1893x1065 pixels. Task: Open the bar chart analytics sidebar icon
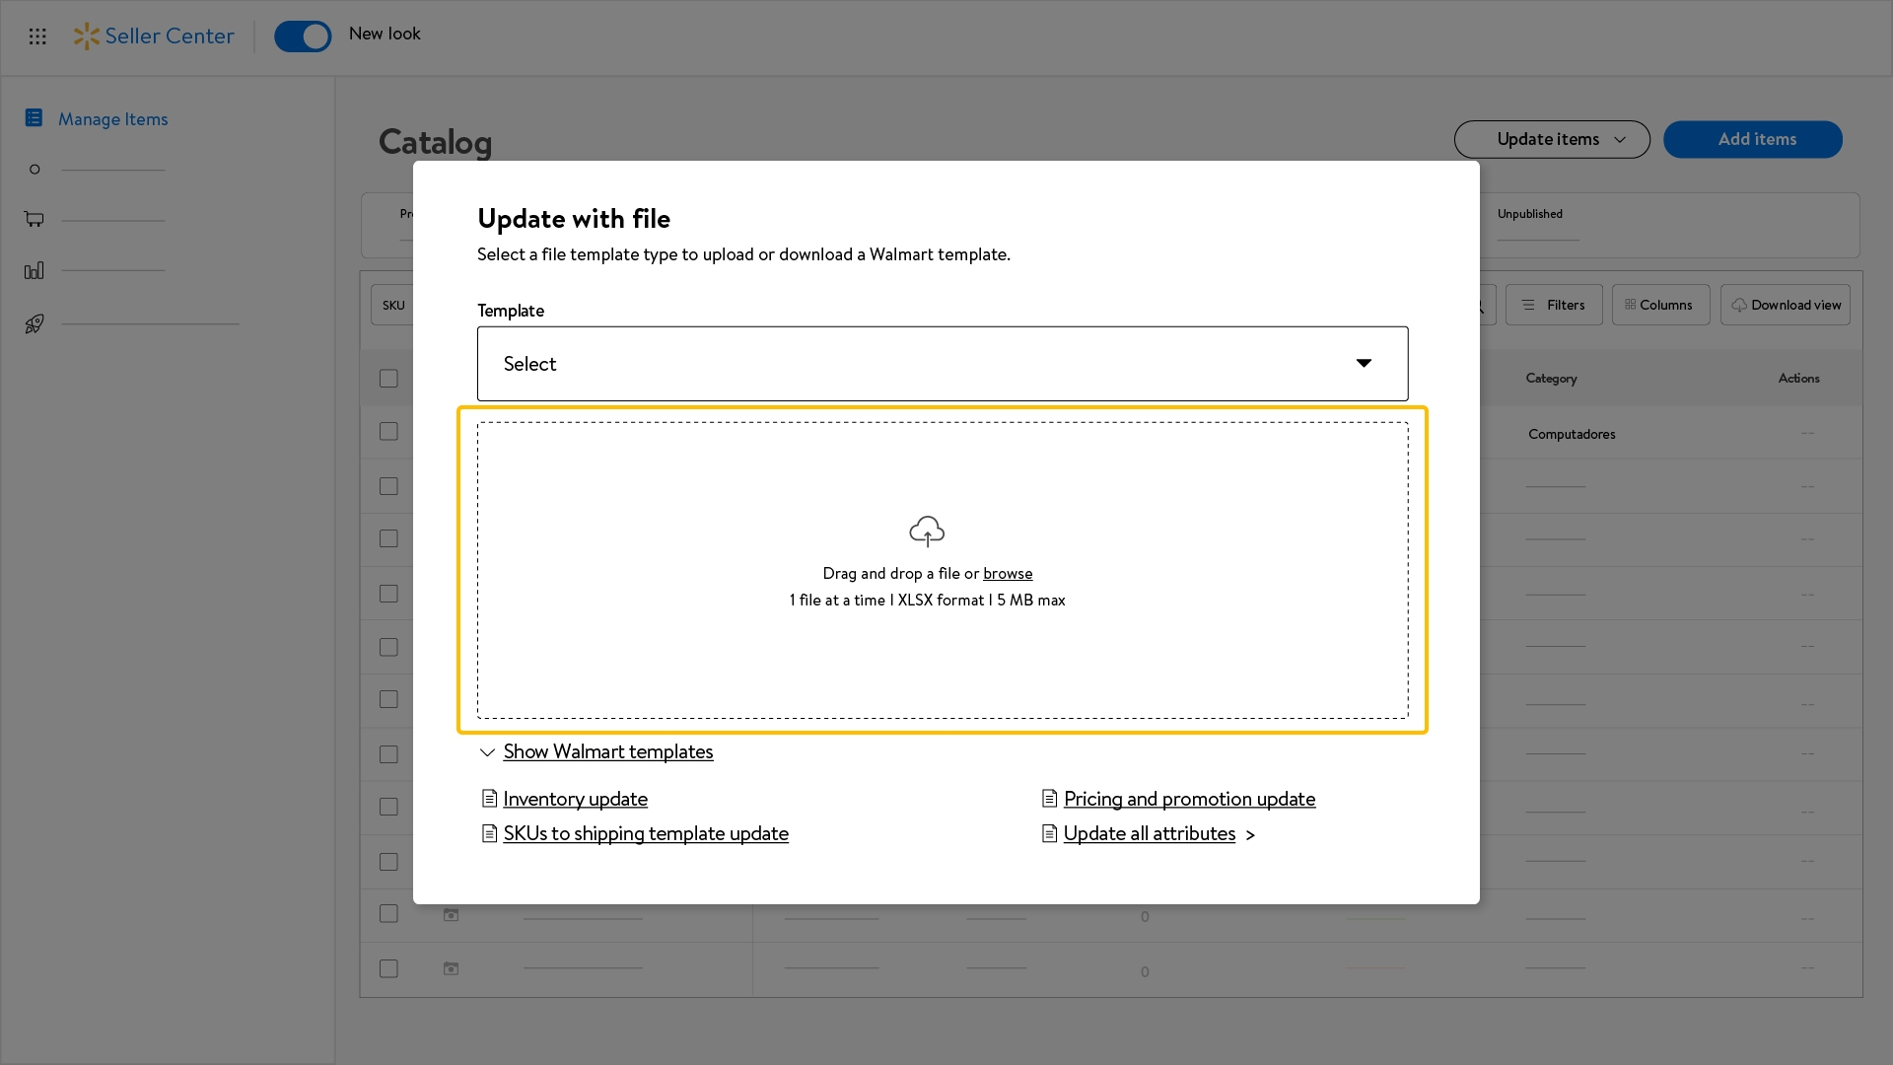35,270
